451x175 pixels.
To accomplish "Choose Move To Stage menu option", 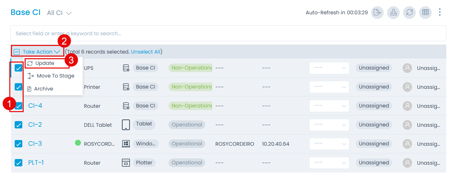I will pos(55,76).
